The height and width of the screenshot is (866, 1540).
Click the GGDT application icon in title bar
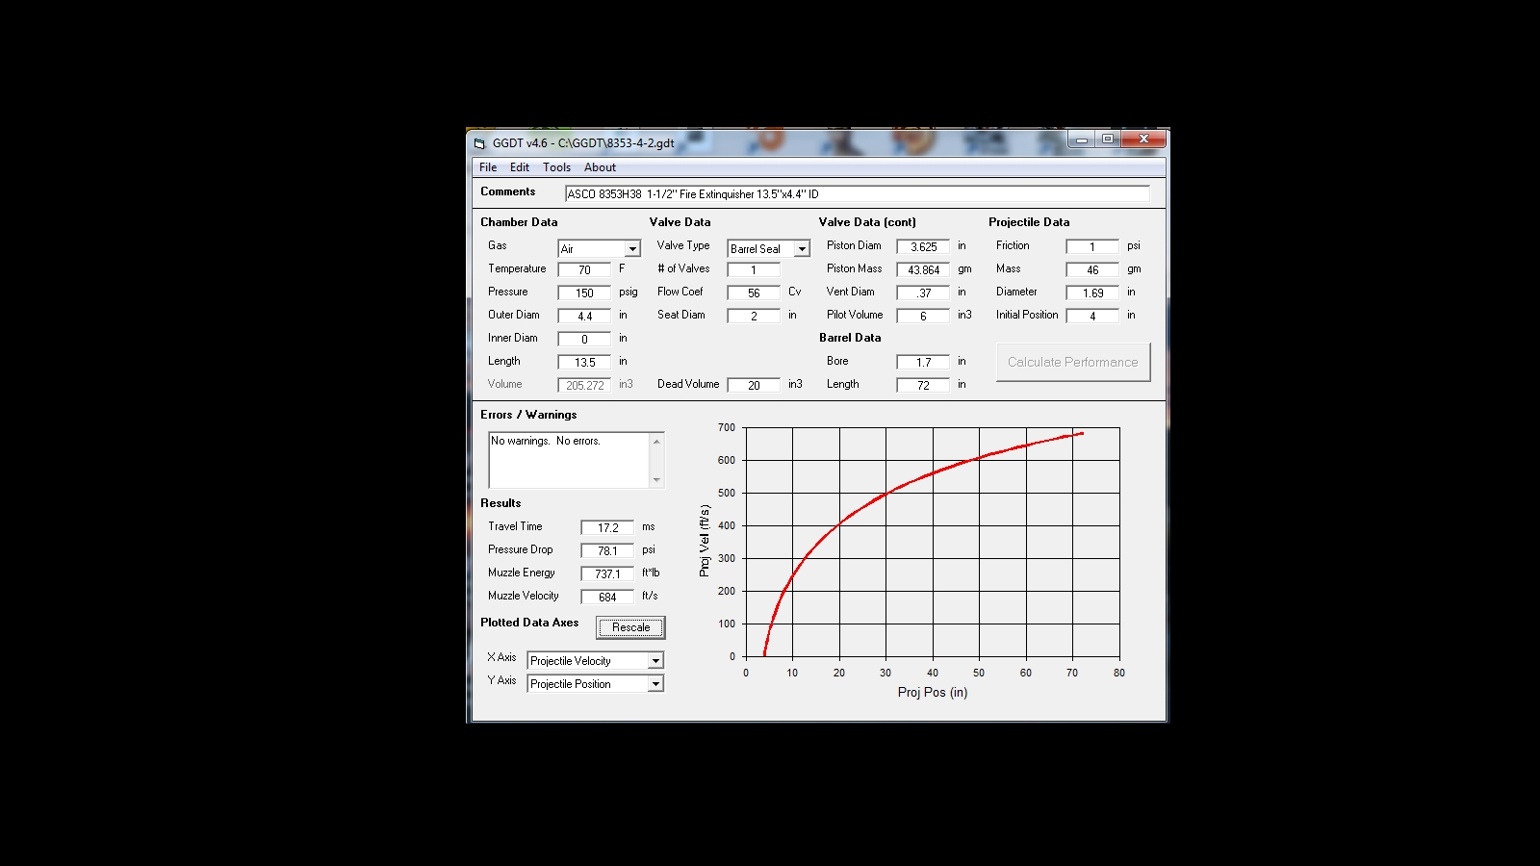point(479,143)
